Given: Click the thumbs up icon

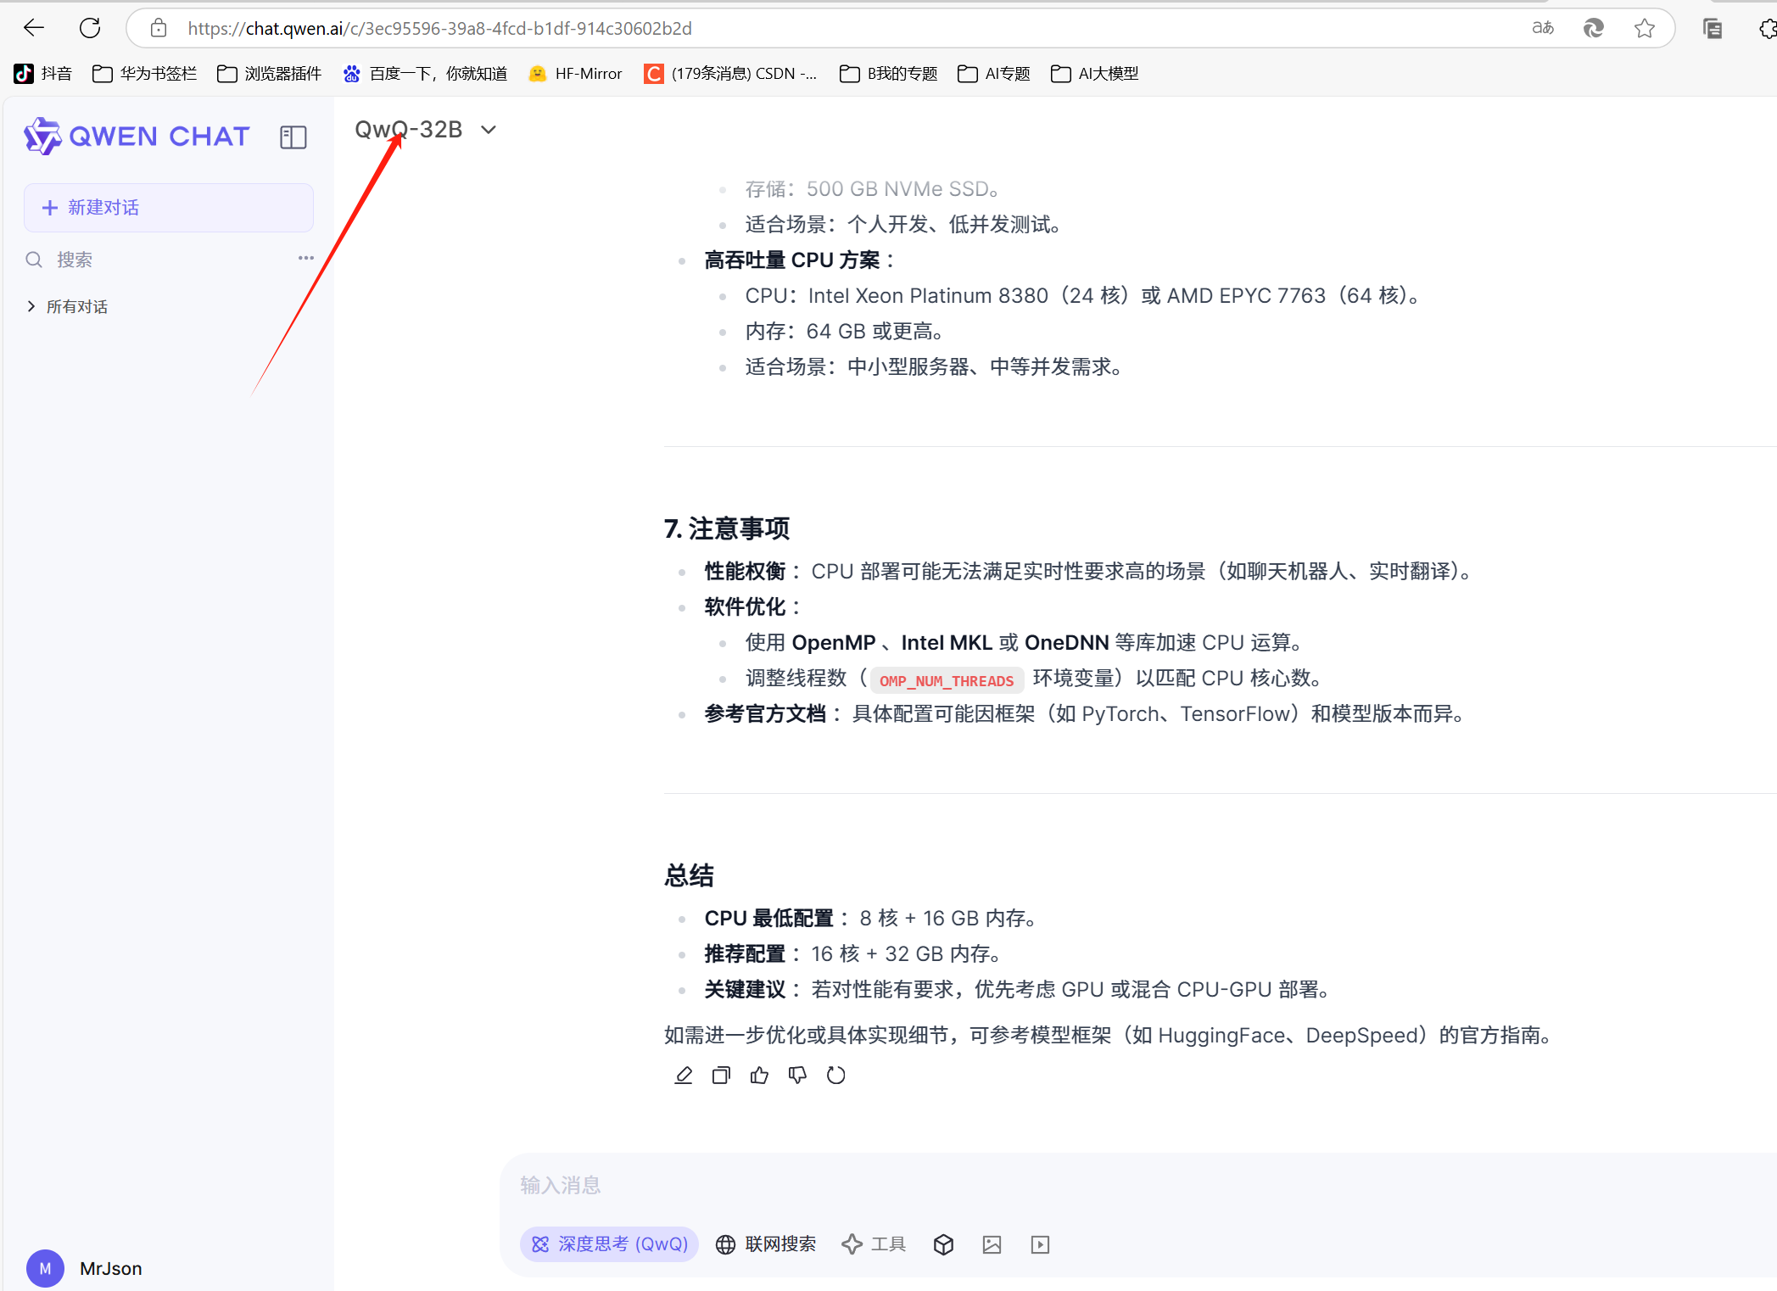Looking at the screenshot, I should click(759, 1076).
